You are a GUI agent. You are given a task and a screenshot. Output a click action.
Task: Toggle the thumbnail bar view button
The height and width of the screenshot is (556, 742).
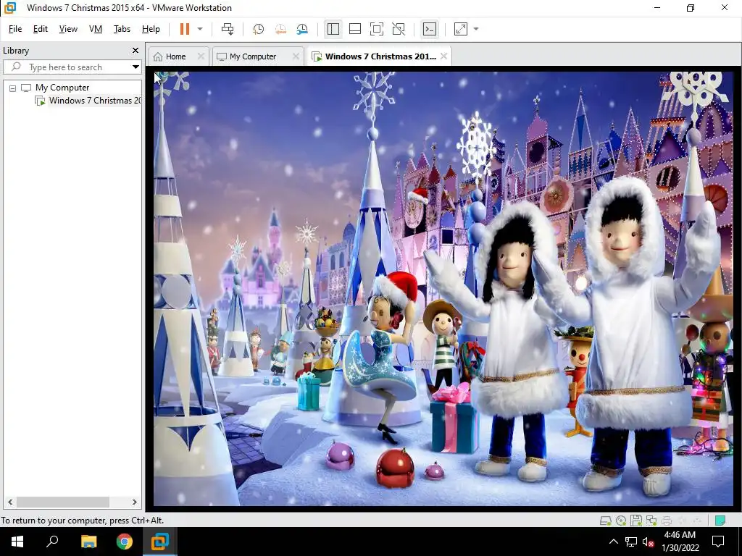355,29
